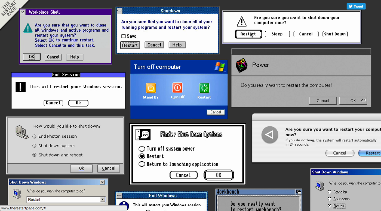
Task: Click the Sleep button
Action: coord(277,34)
